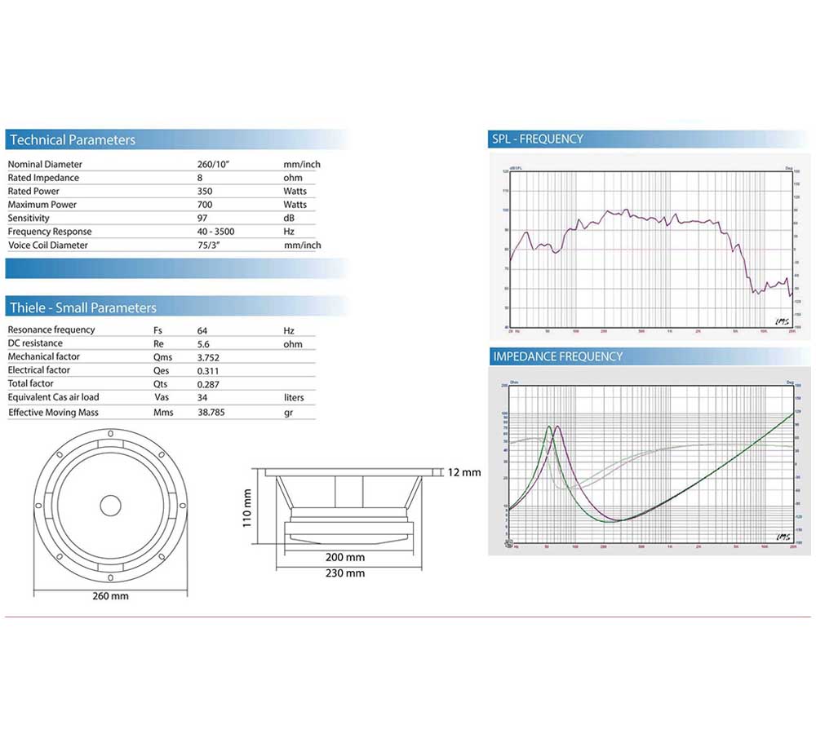Click the 110 mm height dimension
The height and width of the screenshot is (734, 816).
247,508
